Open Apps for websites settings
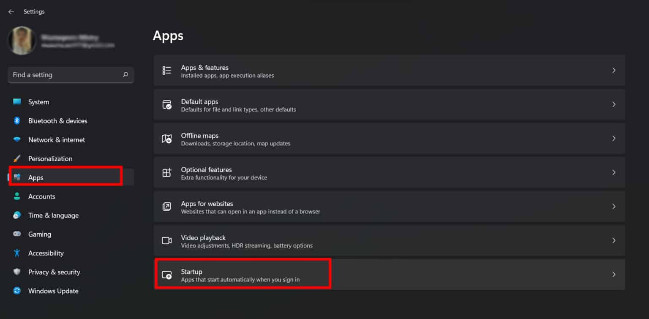The image size is (649, 319). pyautogui.click(x=296, y=206)
